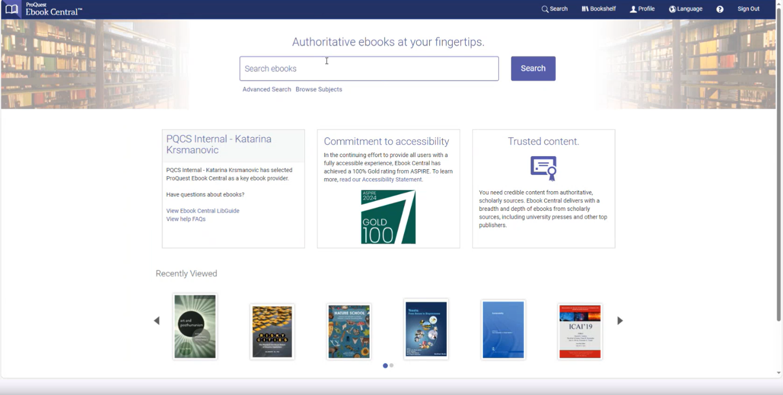Click Sign Out
The width and height of the screenshot is (783, 395).
point(748,9)
